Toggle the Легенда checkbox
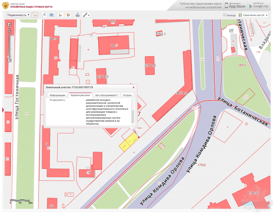The width and height of the screenshot is (273, 213). coord(225,15)
